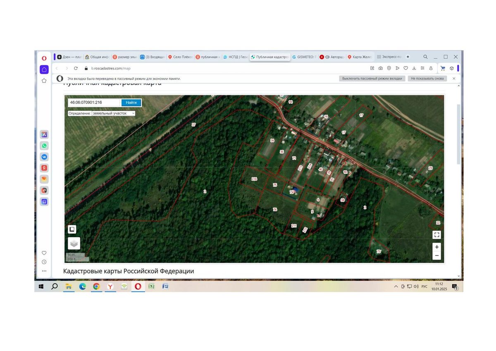Click parcel label 37 on map
The image size is (496, 351).
[193, 124]
